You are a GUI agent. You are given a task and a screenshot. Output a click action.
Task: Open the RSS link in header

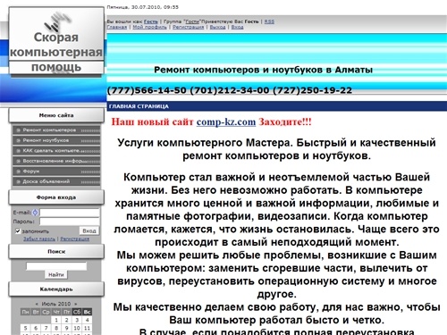coord(269,21)
